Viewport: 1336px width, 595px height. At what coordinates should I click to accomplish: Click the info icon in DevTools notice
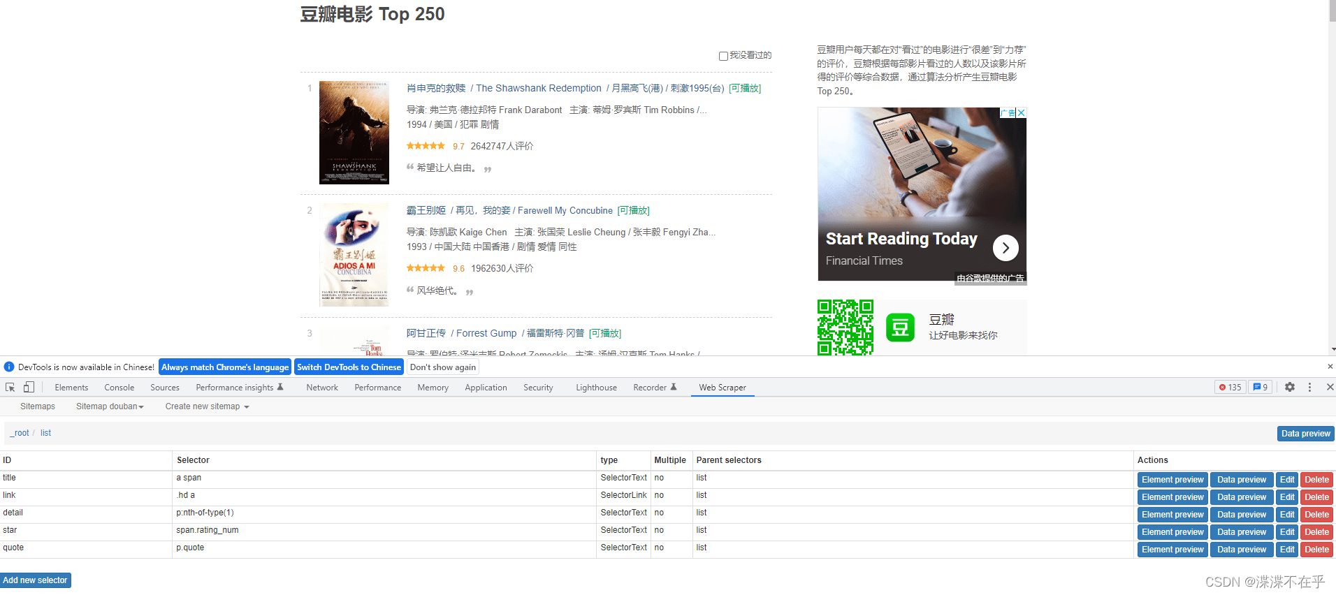(9, 367)
